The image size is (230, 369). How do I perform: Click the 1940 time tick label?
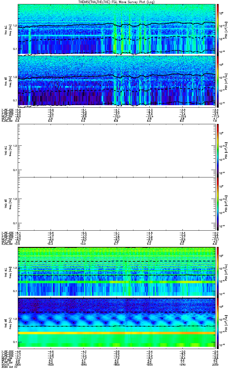[182, 364]
